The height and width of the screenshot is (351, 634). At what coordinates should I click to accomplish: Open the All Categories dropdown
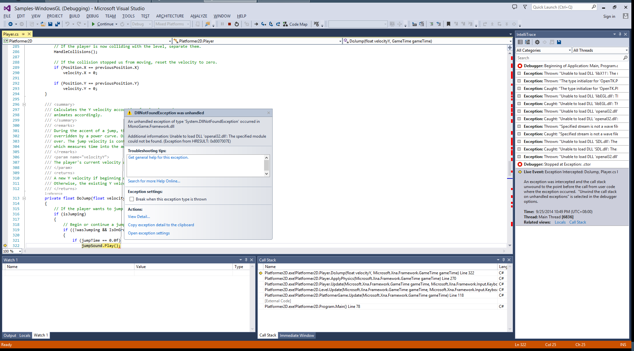(x=544, y=50)
